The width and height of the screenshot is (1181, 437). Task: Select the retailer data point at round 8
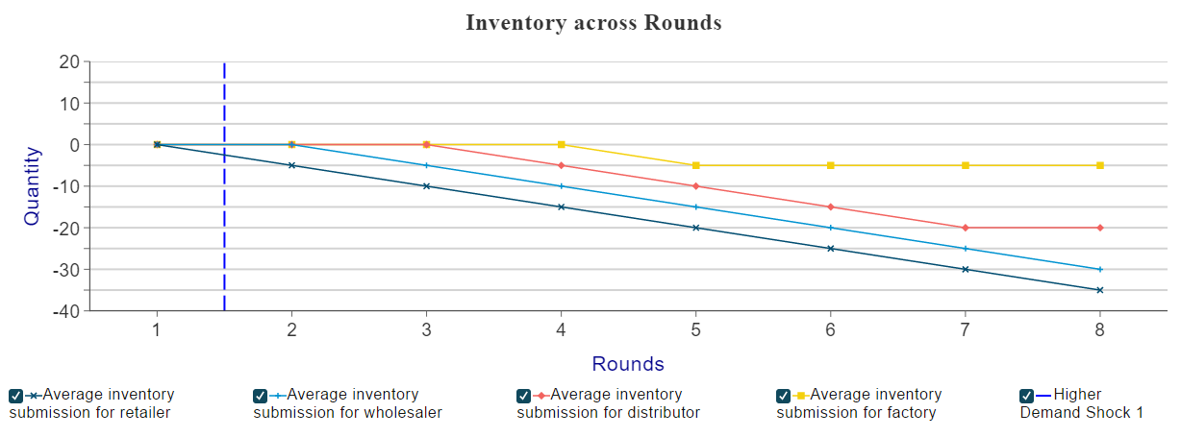point(1099,290)
